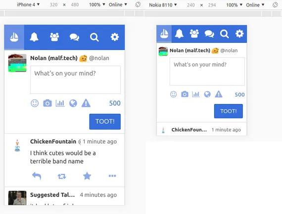
Task: Boost ChickenFountain's toot
Action: coord(62,177)
